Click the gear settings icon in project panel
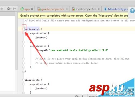Image resolution: width=135 pixels, height=97 pixels. (9, 9)
